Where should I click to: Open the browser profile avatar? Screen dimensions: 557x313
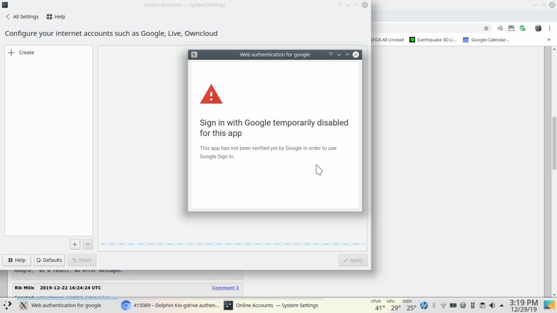538,28
